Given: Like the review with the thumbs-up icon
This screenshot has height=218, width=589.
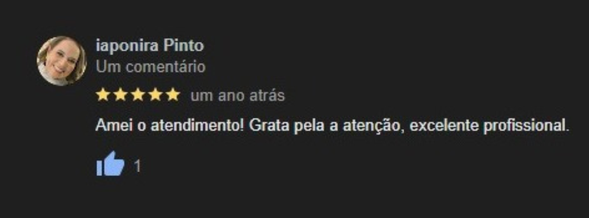Looking at the screenshot, I should pos(110,163).
